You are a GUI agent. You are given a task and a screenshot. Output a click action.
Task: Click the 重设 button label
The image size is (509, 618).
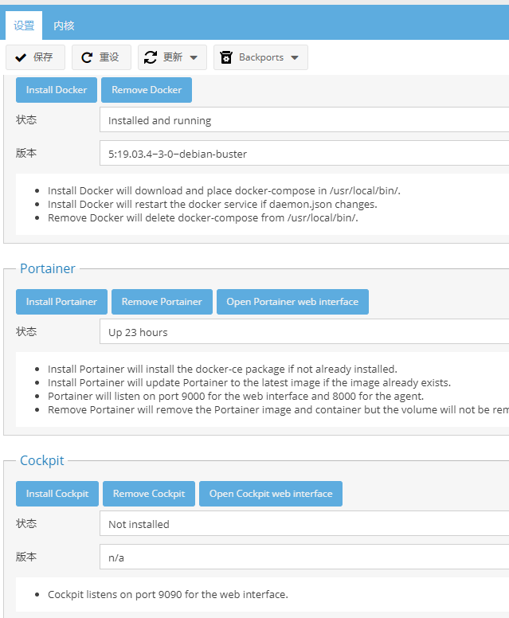[x=109, y=57]
